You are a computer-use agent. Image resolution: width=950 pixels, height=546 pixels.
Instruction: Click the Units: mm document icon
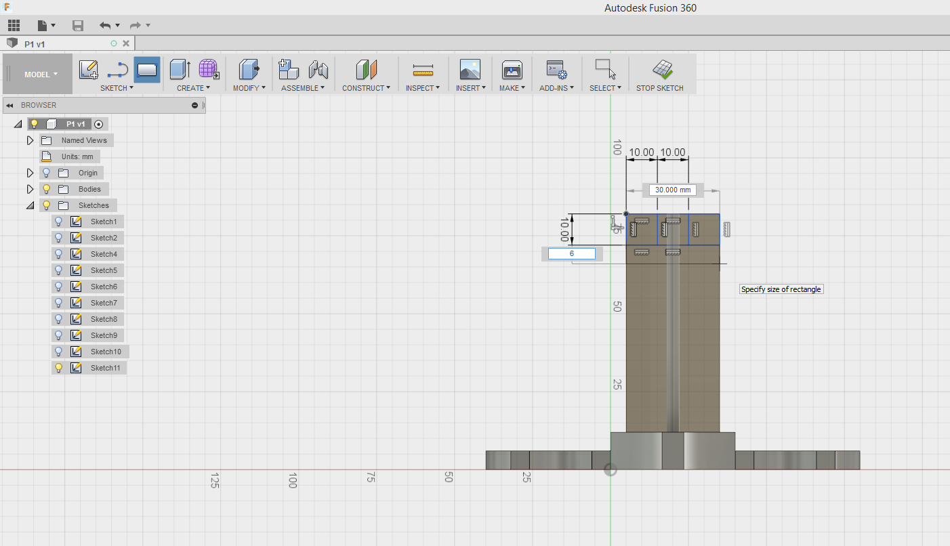(46, 156)
